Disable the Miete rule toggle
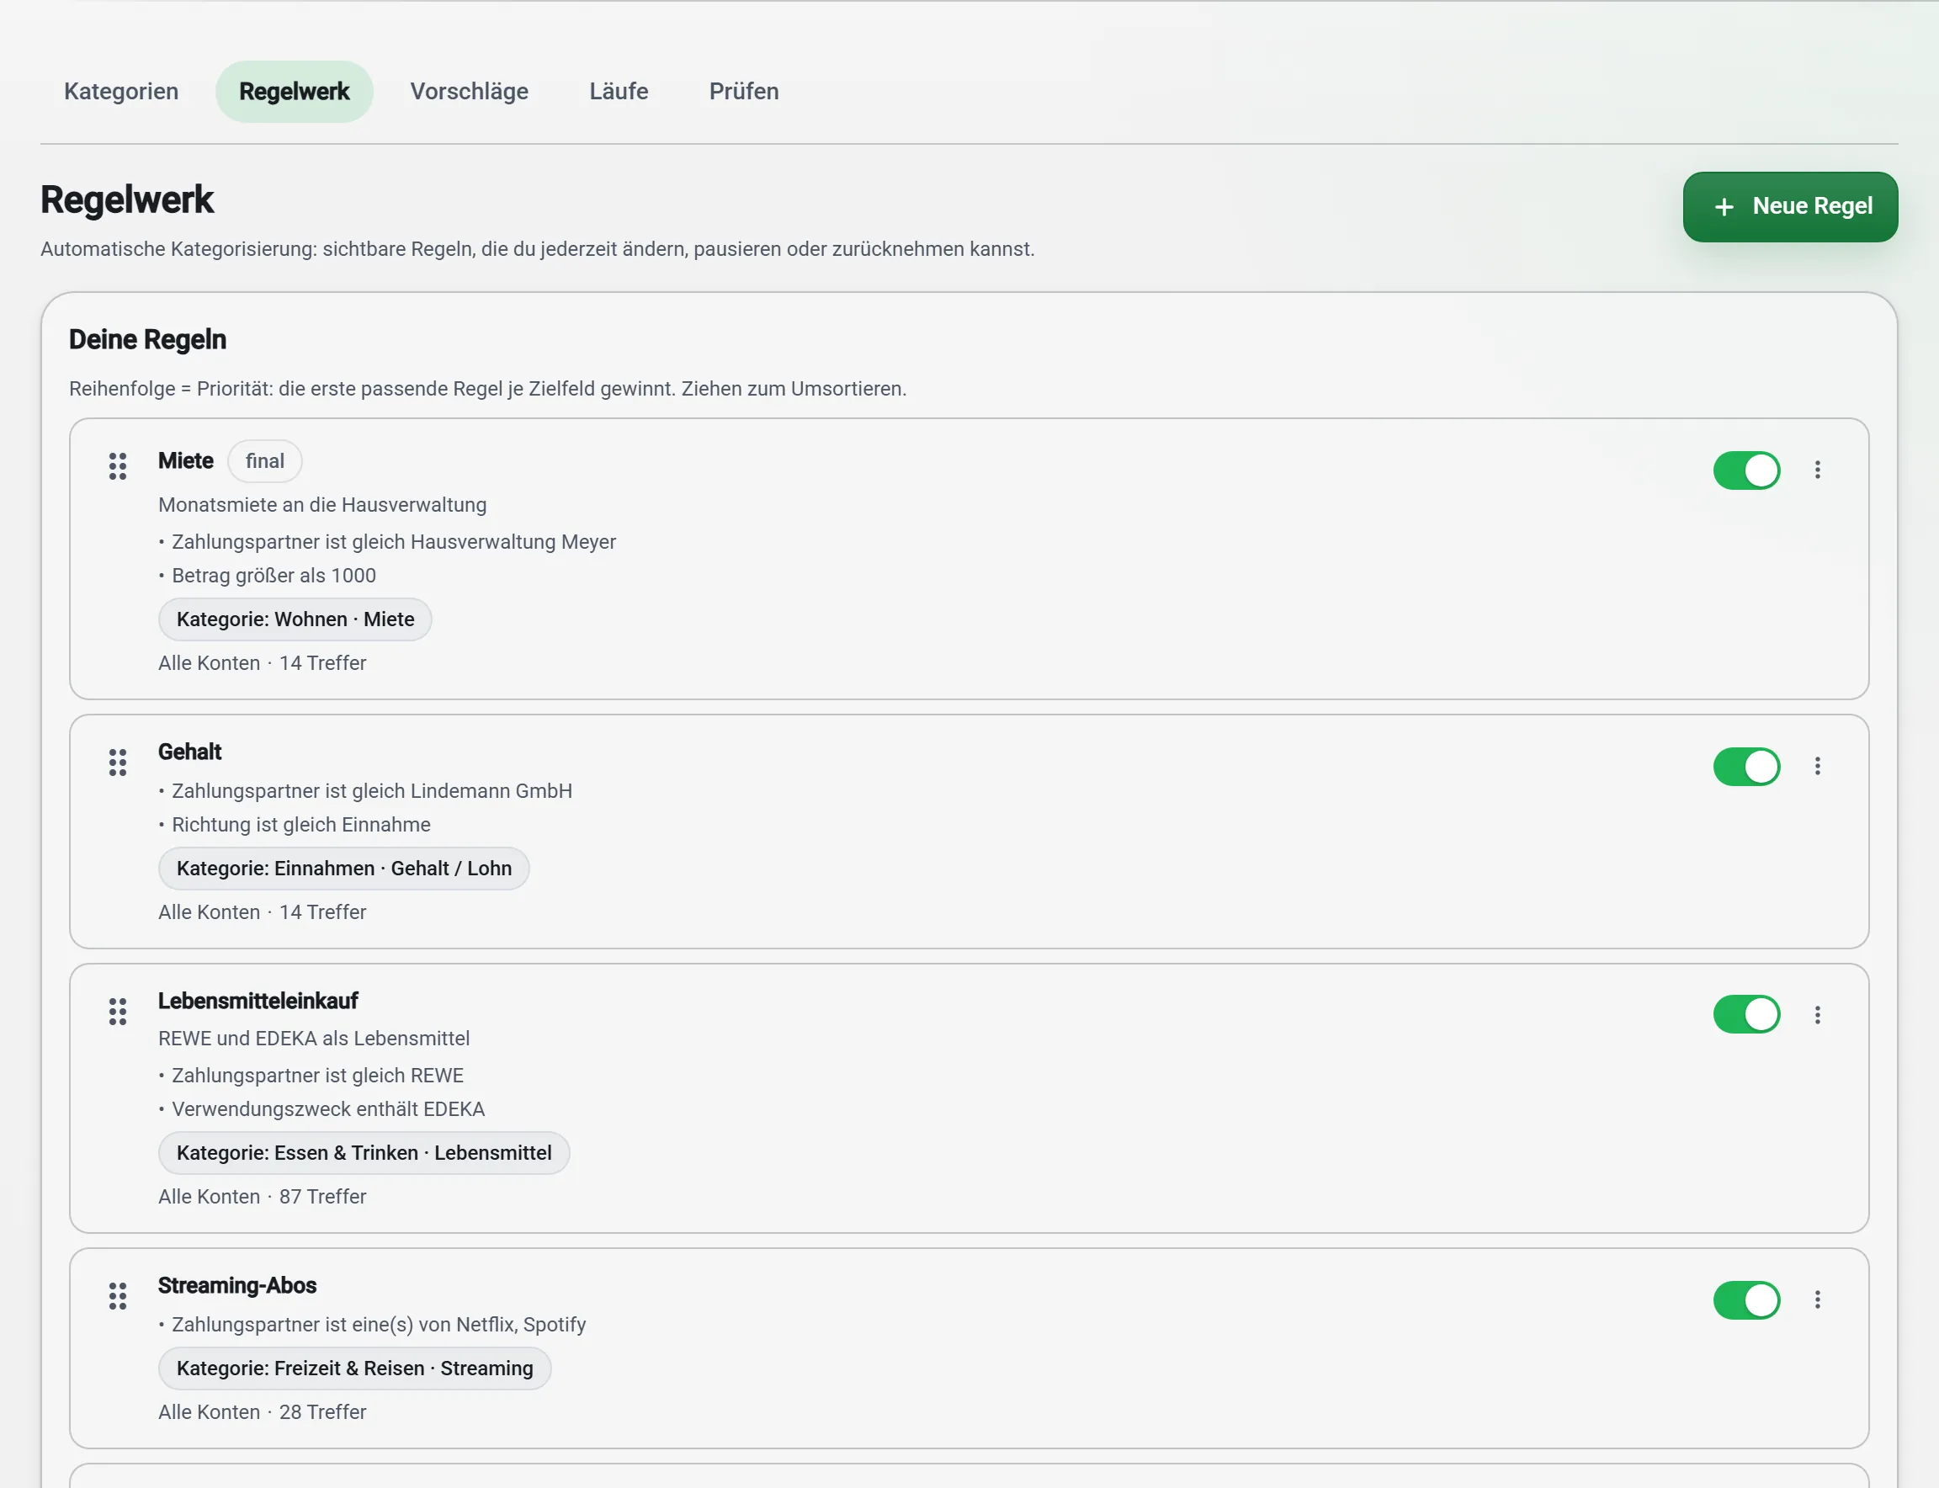 (1746, 470)
